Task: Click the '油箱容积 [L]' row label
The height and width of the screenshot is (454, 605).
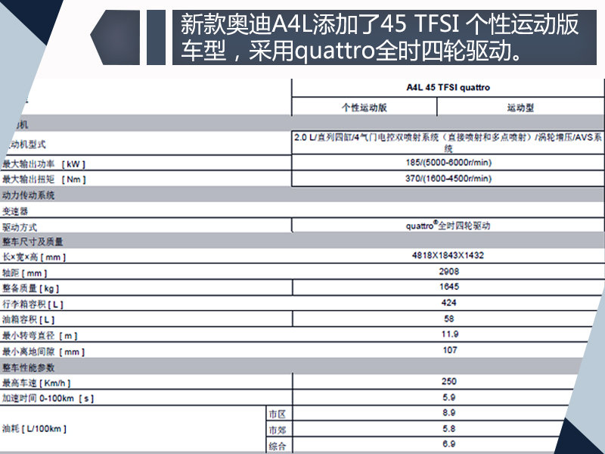Action: coord(29,319)
